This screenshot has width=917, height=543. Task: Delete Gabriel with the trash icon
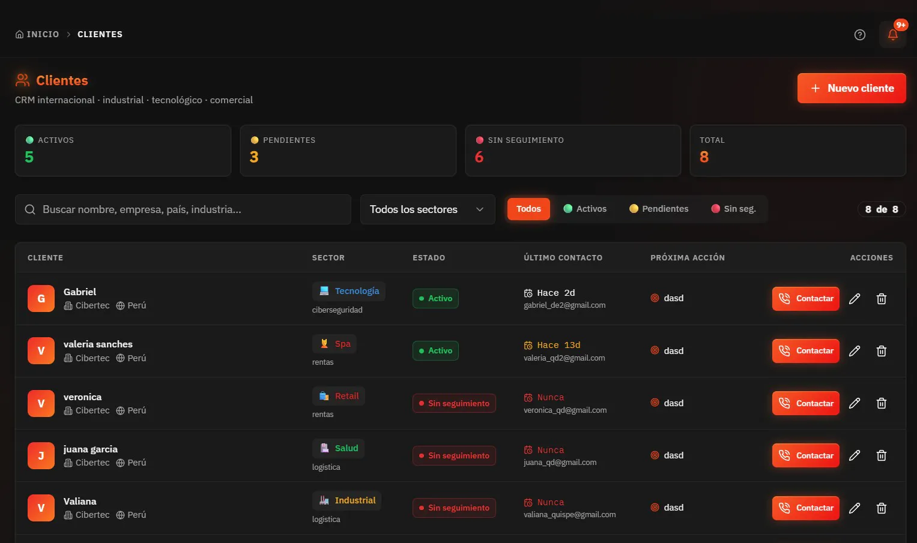pos(882,299)
